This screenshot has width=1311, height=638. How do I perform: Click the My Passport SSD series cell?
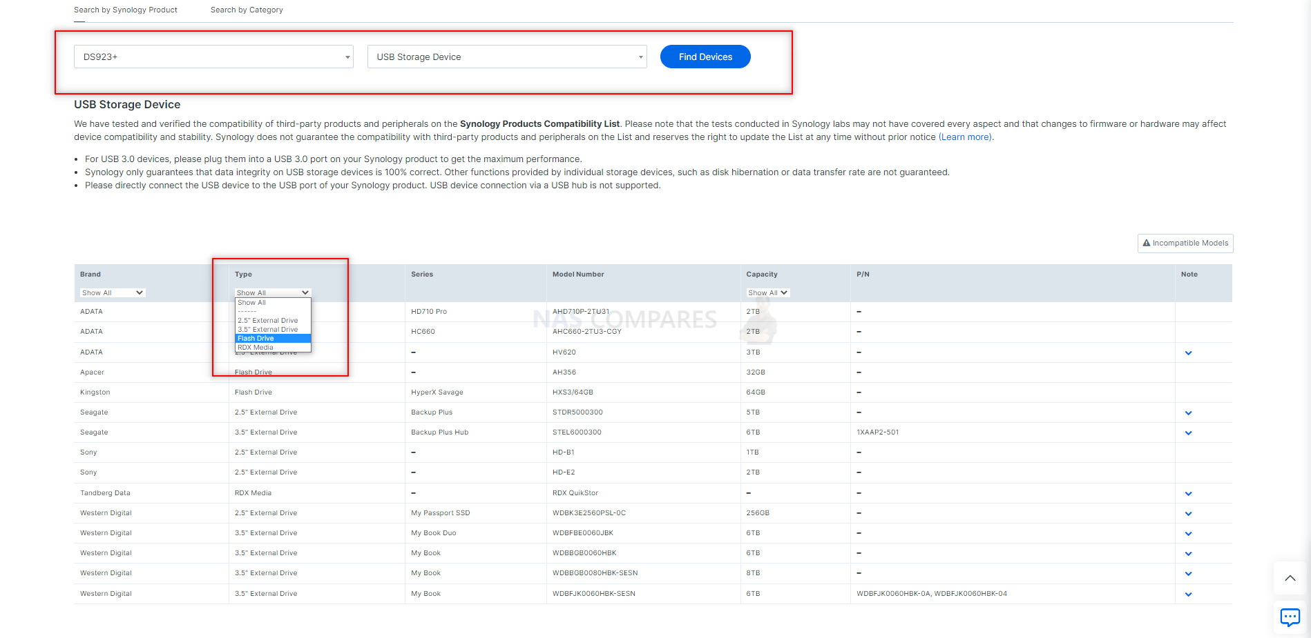[441, 513]
